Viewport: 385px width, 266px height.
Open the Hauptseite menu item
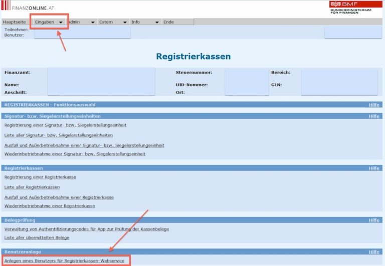coord(14,22)
